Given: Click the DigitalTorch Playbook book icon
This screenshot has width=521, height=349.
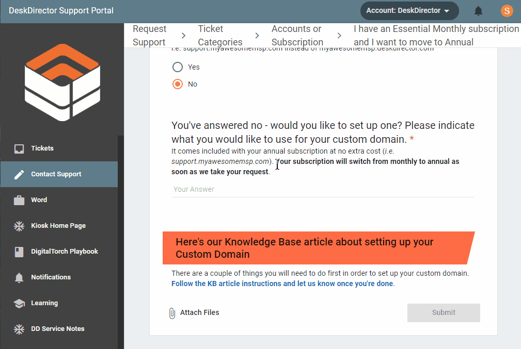Looking at the screenshot, I should [x=19, y=252].
